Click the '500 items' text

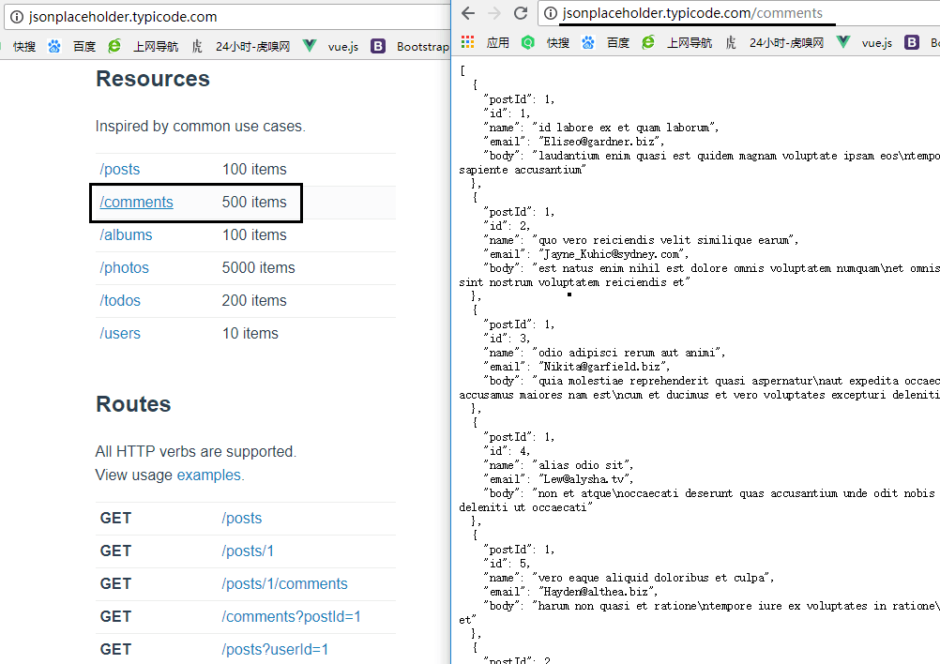(x=254, y=203)
